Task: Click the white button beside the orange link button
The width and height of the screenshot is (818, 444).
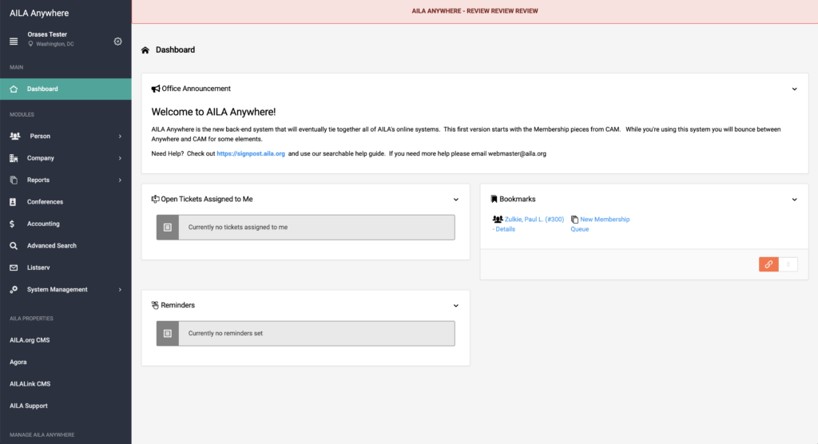Action: point(788,264)
